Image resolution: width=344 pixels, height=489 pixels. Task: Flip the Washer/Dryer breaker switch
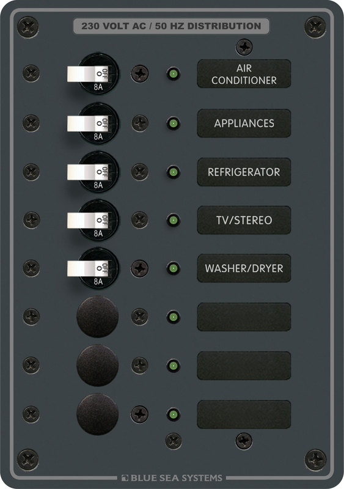[88, 268]
